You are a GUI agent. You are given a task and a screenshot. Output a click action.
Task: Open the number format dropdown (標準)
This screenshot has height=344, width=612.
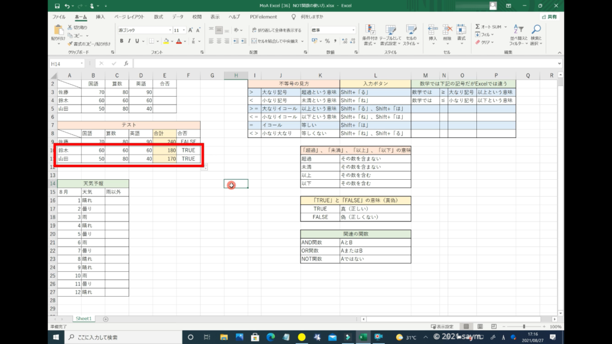[x=354, y=30]
